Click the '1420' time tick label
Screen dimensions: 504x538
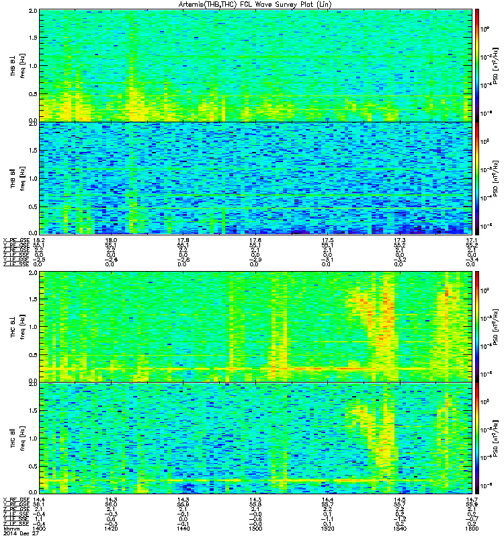(x=111, y=529)
